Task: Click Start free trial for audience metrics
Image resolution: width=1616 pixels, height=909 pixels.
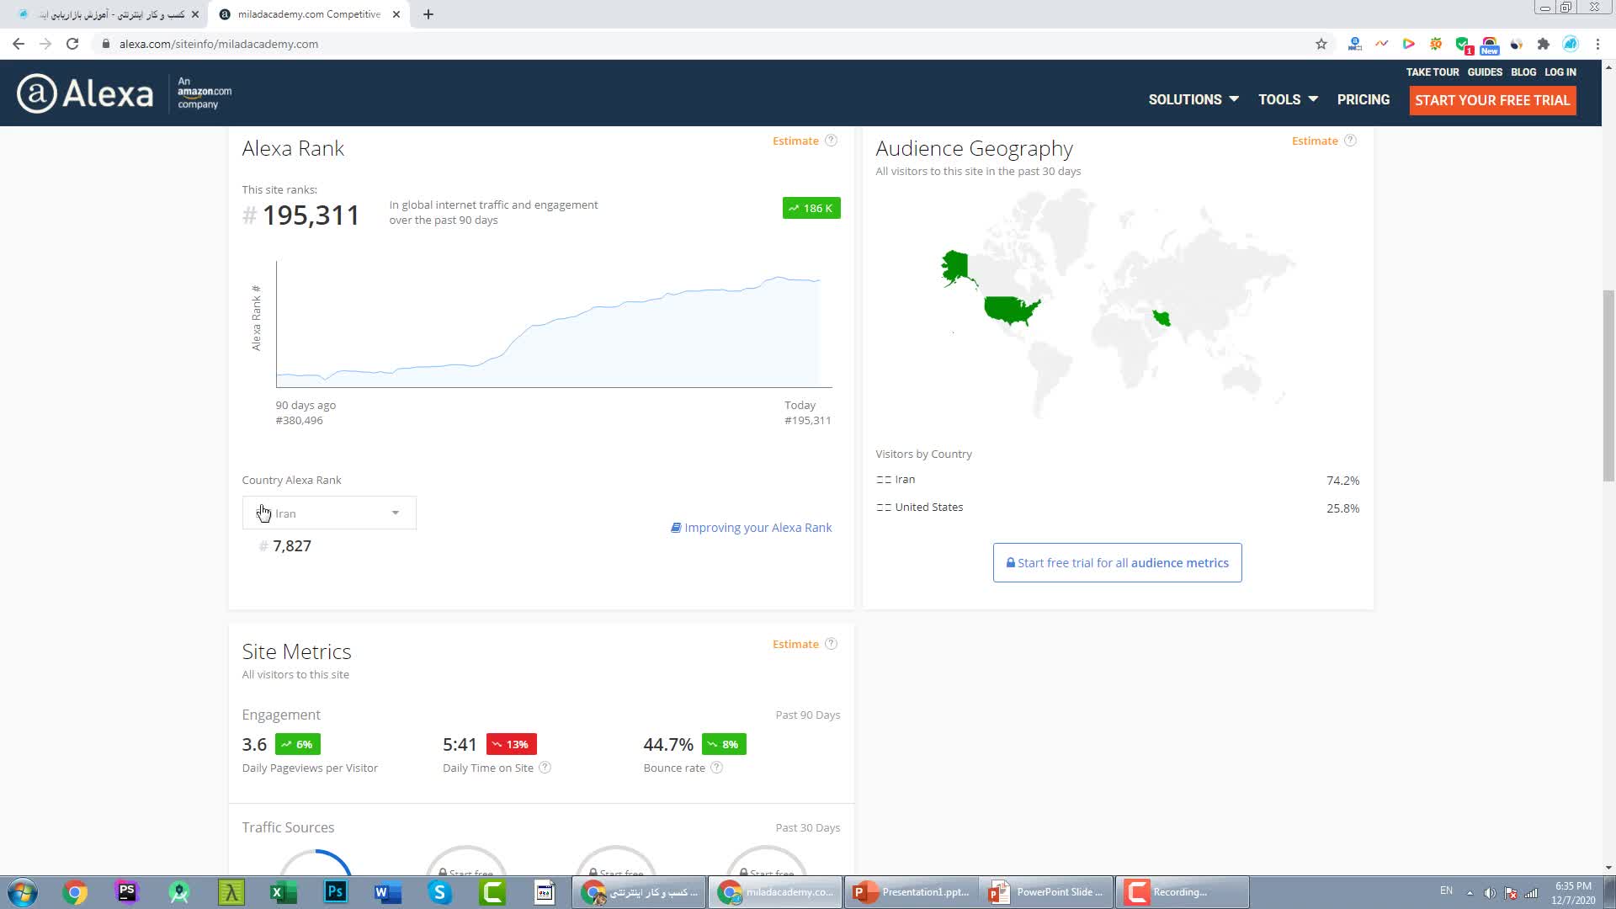Action: click(1117, 563)
